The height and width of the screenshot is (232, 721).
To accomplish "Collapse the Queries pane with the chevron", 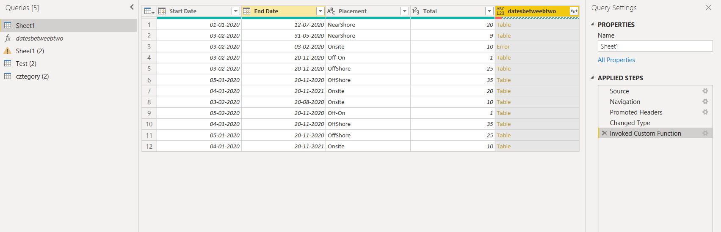I will tap(132, 7).
